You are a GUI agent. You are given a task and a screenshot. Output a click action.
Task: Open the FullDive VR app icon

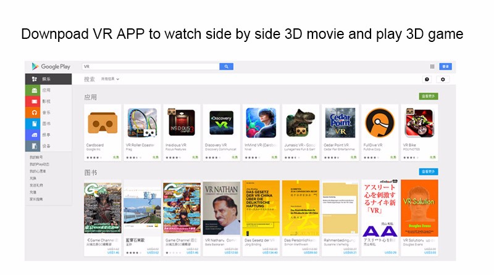coord(380,123)
